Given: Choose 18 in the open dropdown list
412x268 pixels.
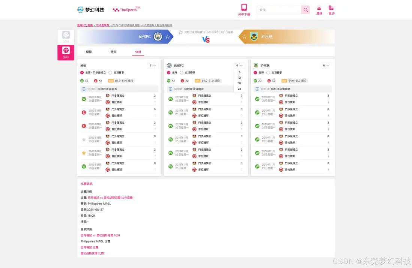Looking at the screenshot, I should pyautogui.click(x=239, y=83).
